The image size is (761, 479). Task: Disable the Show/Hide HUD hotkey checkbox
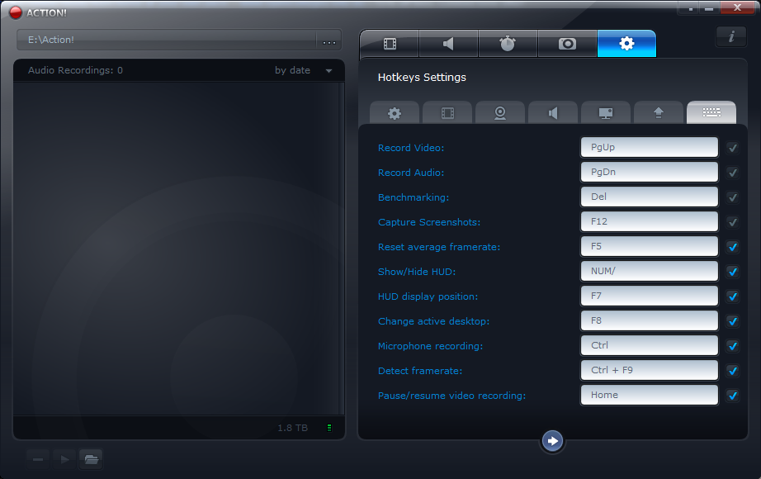[x=732, y=272]
